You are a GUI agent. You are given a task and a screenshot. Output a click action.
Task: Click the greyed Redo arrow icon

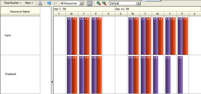[55, 3]
